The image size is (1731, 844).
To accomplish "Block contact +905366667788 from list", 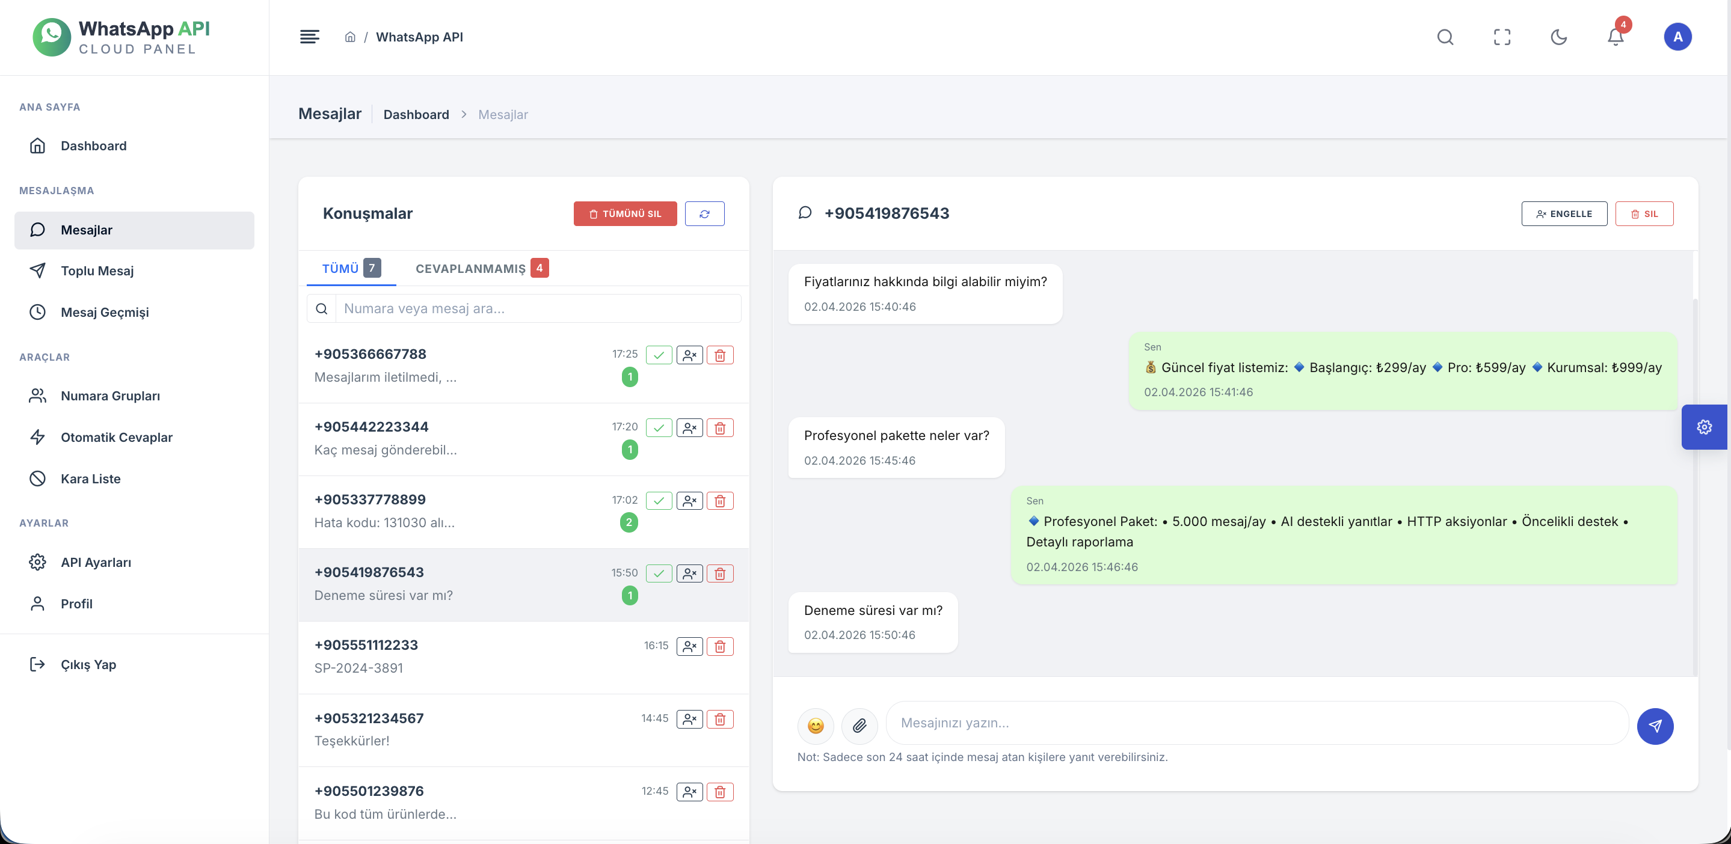I will point(689,355).
